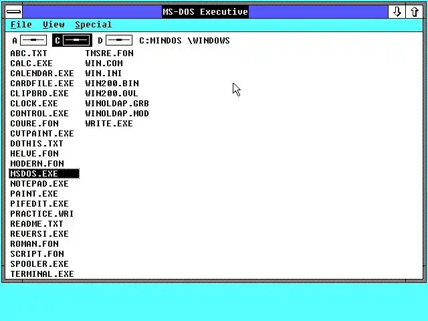Screen dimensions: 428x321
Task: Click the C:MINDOS \WINDOWS path label
Action: [x=185, y=41]
